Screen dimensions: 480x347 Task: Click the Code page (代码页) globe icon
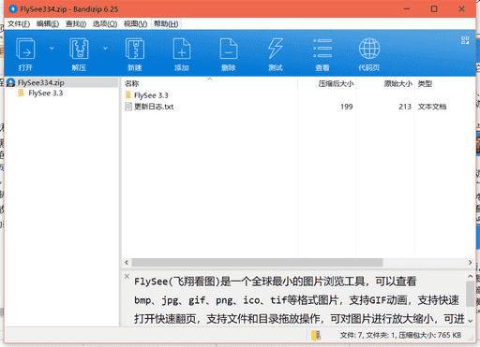369,49
